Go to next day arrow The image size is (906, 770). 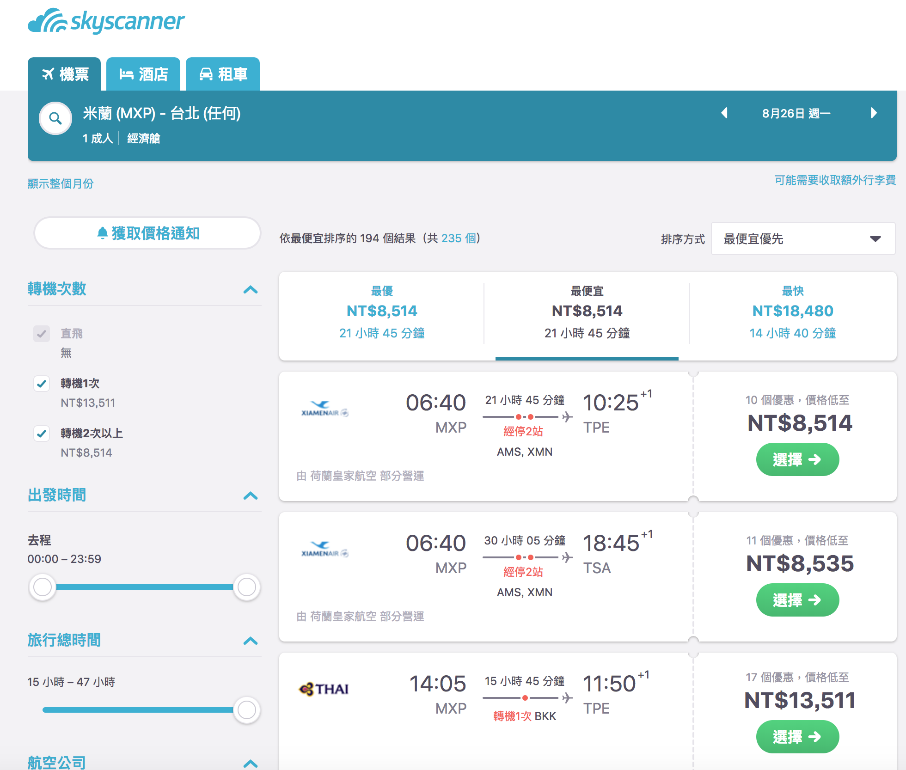[x=873, y=113]
